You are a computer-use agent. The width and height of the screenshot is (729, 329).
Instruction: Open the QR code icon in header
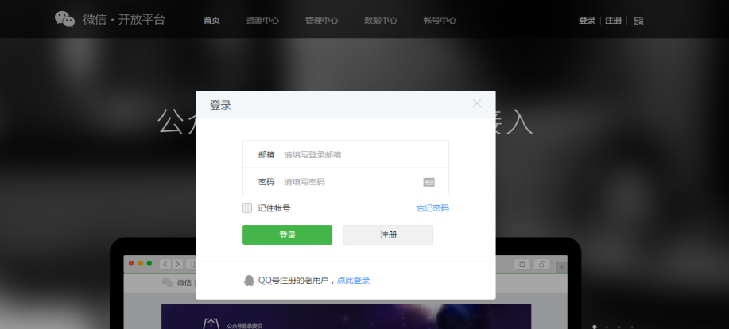coord(638,21)
